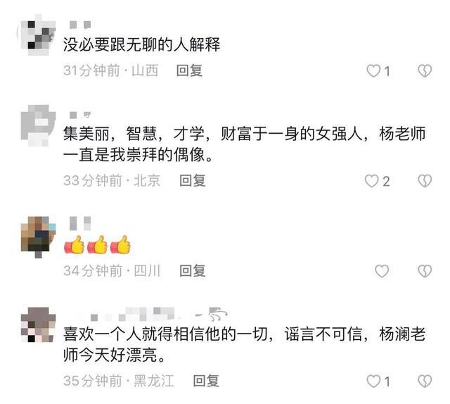Open avatar of the 四川 commenter
This screenshot has height=404, width=450.
point(38,237)
